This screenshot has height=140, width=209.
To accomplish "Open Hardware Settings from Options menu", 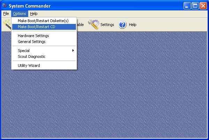I will (44, 36).
